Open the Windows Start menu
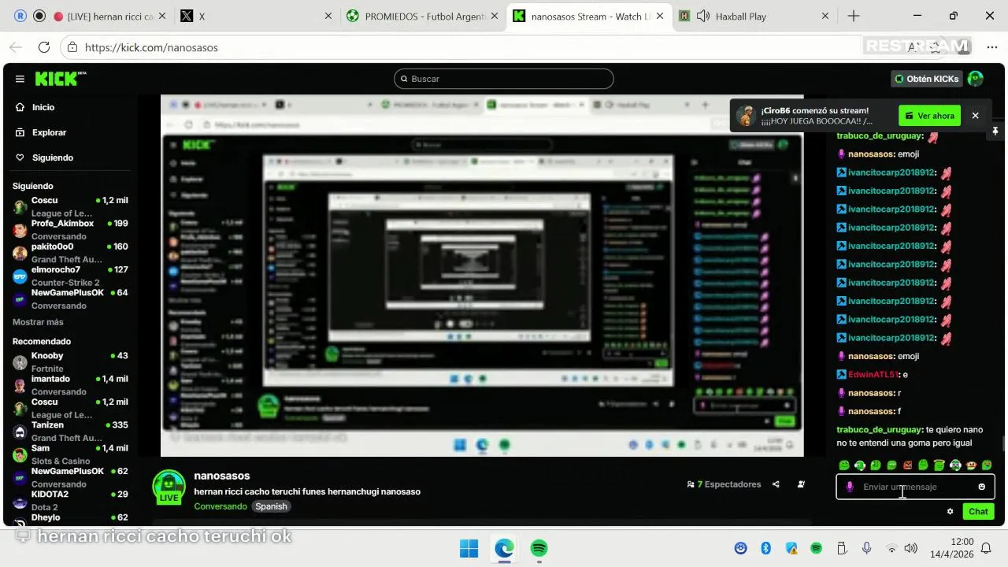Screen dimensions: 1008x567 469,548
